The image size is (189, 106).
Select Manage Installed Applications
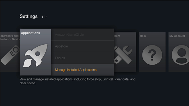pyautogui.click(x=83, y=70)
